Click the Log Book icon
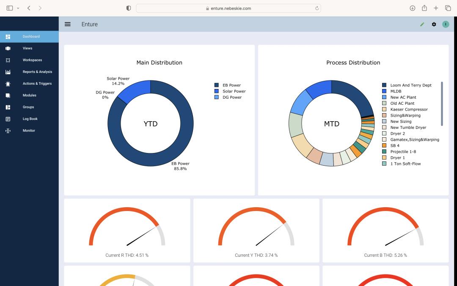This screenshot has width=457, height=286. coord(8,119)
